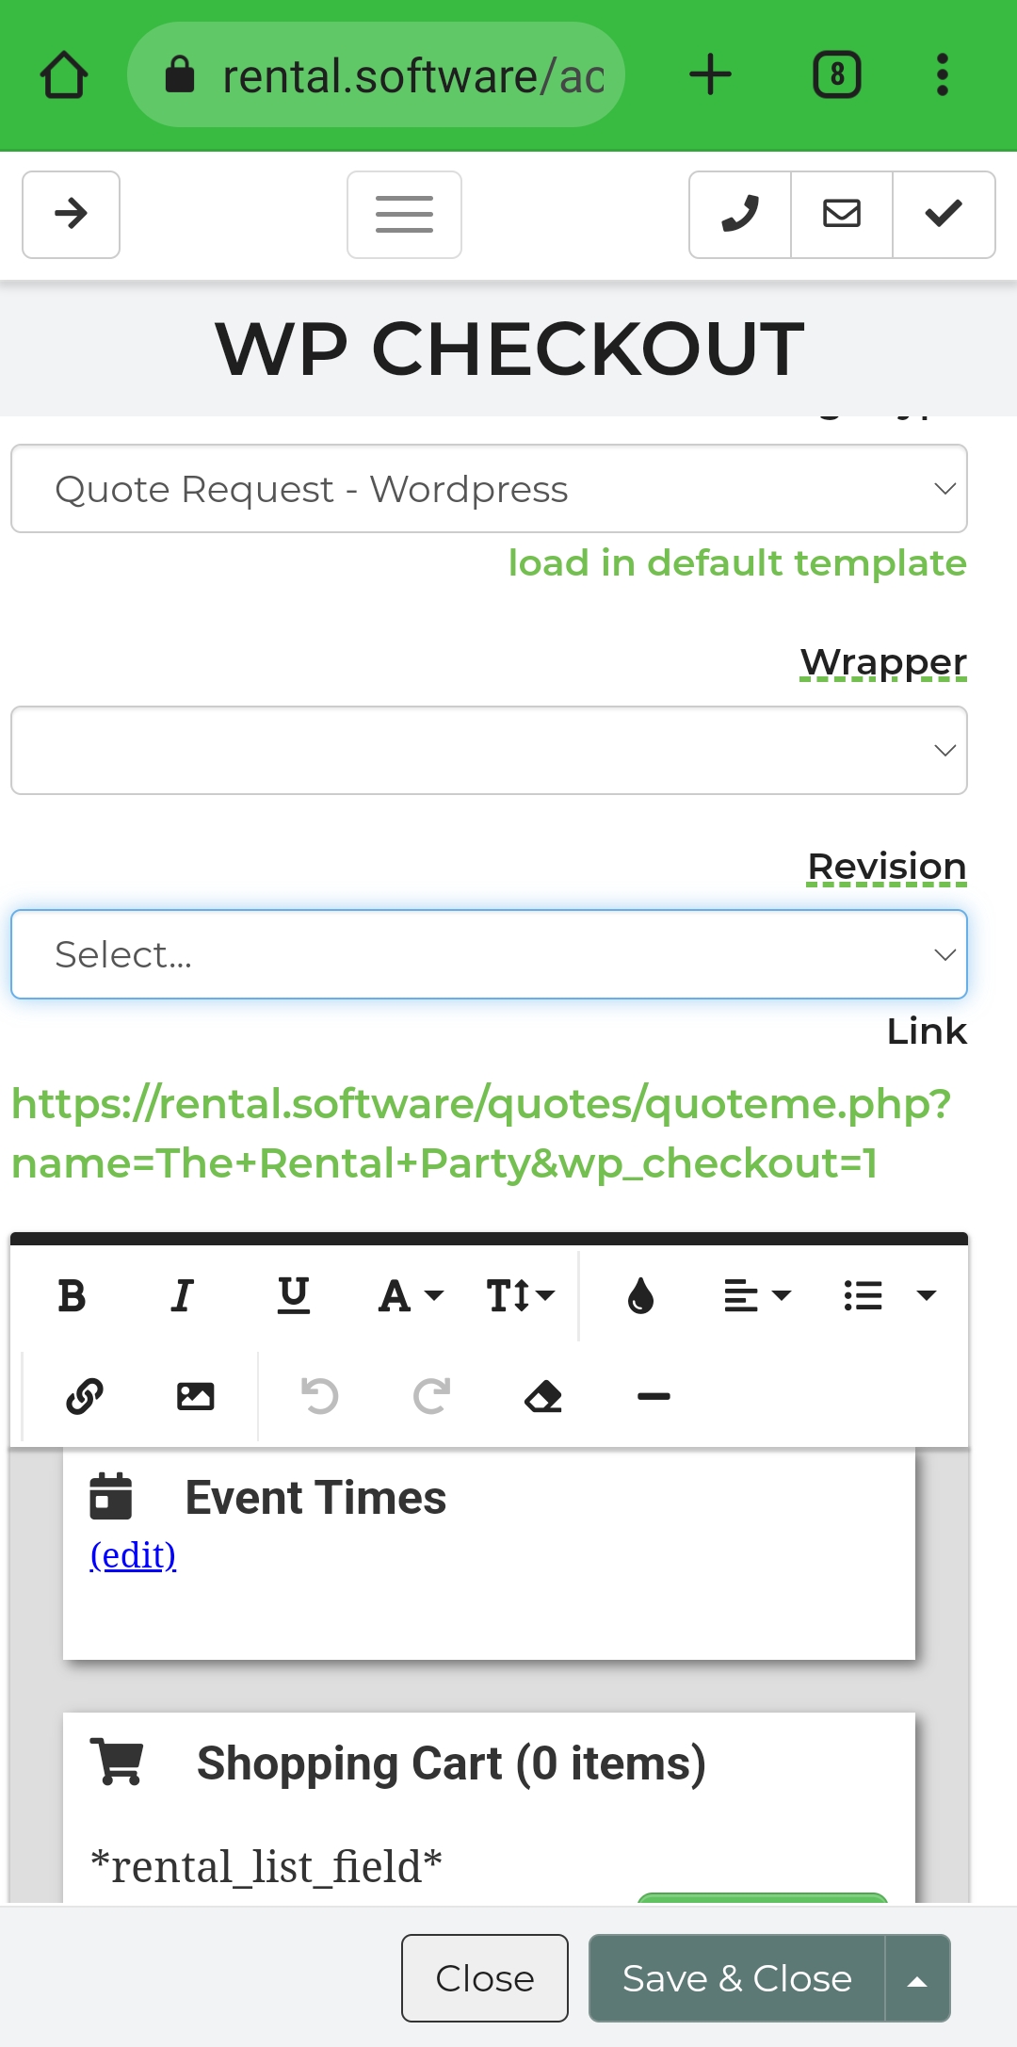
Task: Clear formatting with the eraser icon
Action: click(x=543, y=1396)
